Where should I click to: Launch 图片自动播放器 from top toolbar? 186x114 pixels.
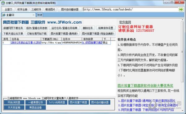pos(70,9)
